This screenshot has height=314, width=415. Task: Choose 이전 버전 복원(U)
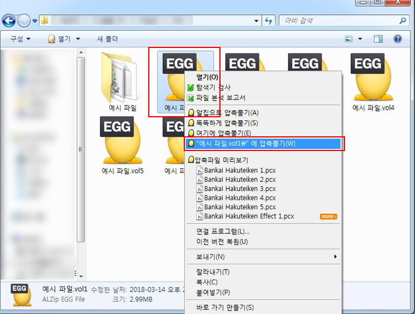click(263, 242)
